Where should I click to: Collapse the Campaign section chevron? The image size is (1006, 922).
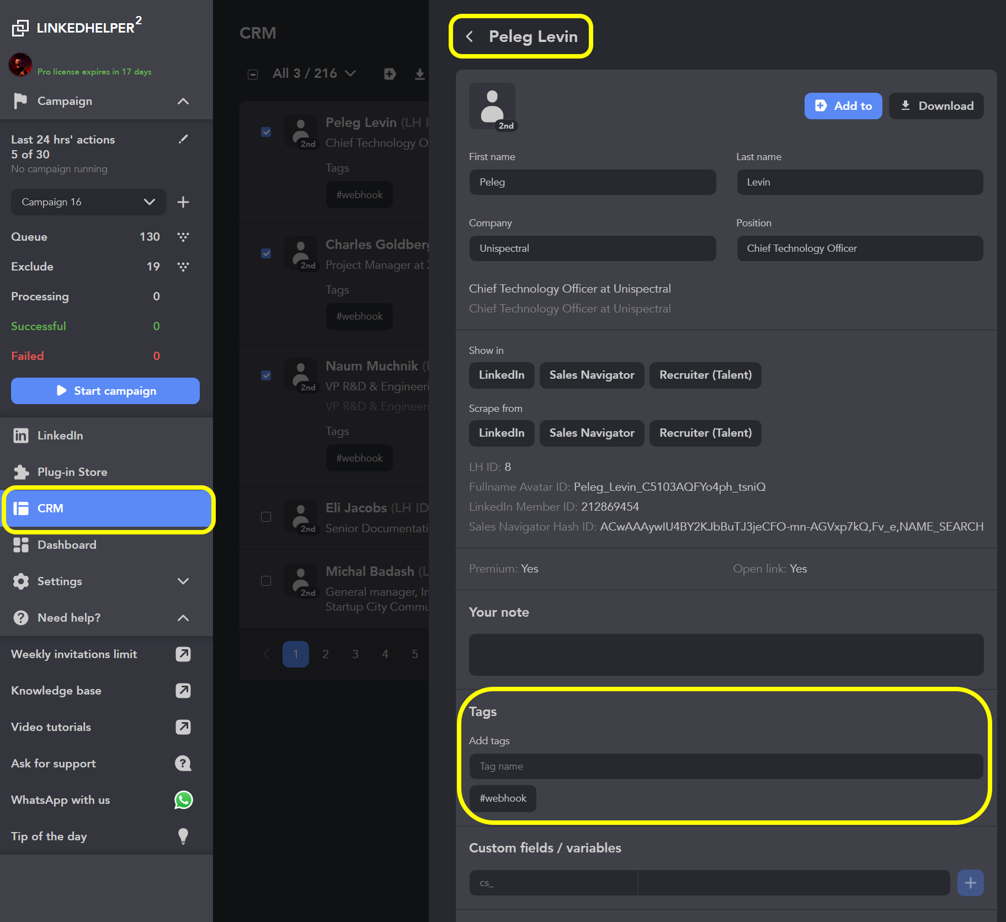pyautogui.click(x=183, y=101)
